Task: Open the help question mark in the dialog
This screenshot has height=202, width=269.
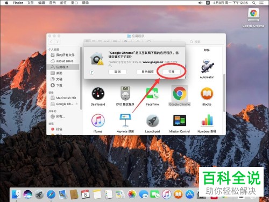Action: [x=91, y=72]
